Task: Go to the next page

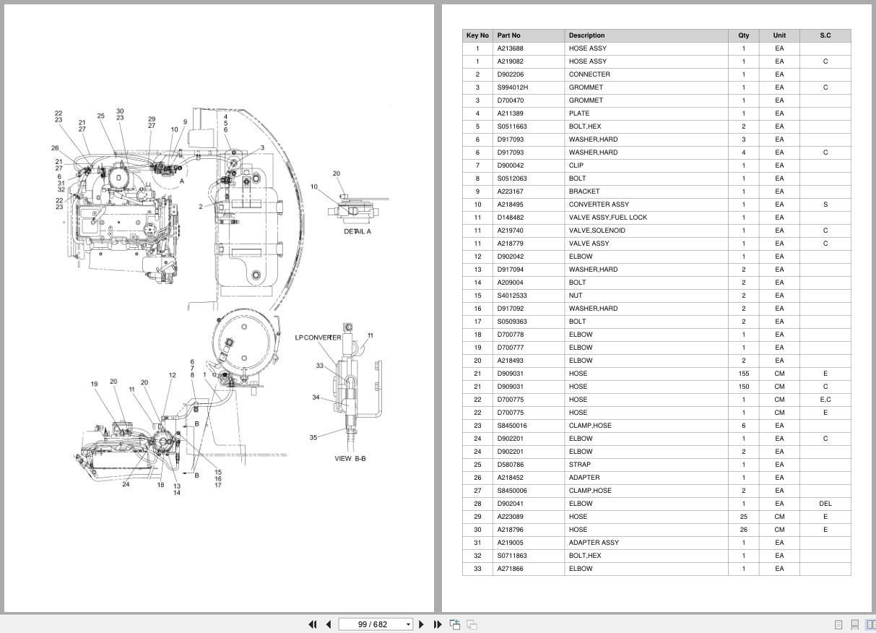Action: (x=422, y=624)
